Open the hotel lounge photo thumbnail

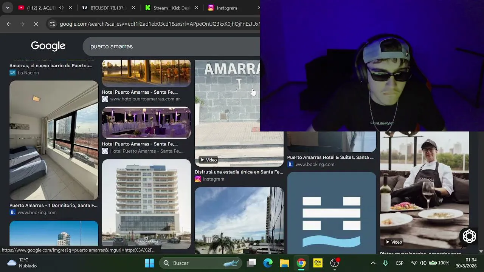pos(146,73)
